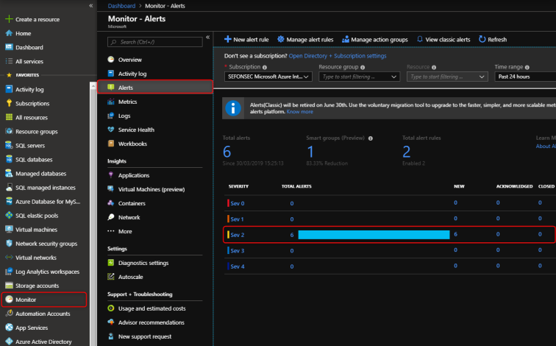Click the New alert rule button

[x=246, y=40]
